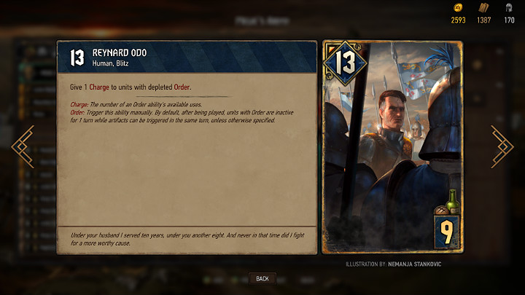Click the flavor text quote at the bottom
Screen dimensions: 525x295
[187, 239]
